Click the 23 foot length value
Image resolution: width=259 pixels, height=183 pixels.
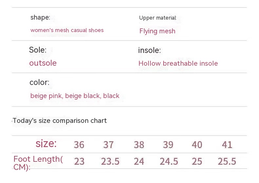(79, 161)
